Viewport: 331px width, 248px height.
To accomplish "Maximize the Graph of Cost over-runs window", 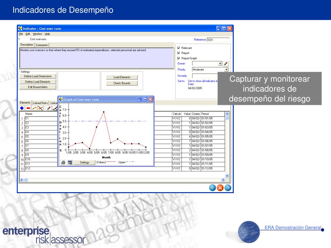I will 145,99.
